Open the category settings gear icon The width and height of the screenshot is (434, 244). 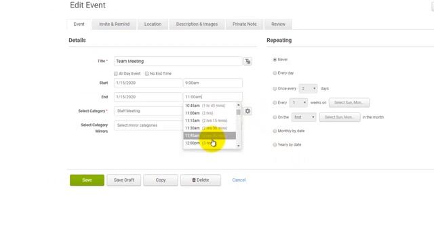click(x=248, y=111)
